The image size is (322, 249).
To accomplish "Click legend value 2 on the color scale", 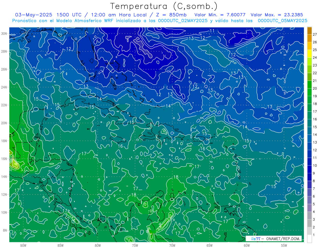I will 314,227.
